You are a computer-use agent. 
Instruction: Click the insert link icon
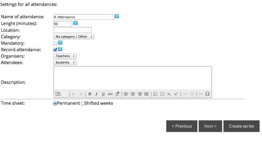tap(185, 94)
